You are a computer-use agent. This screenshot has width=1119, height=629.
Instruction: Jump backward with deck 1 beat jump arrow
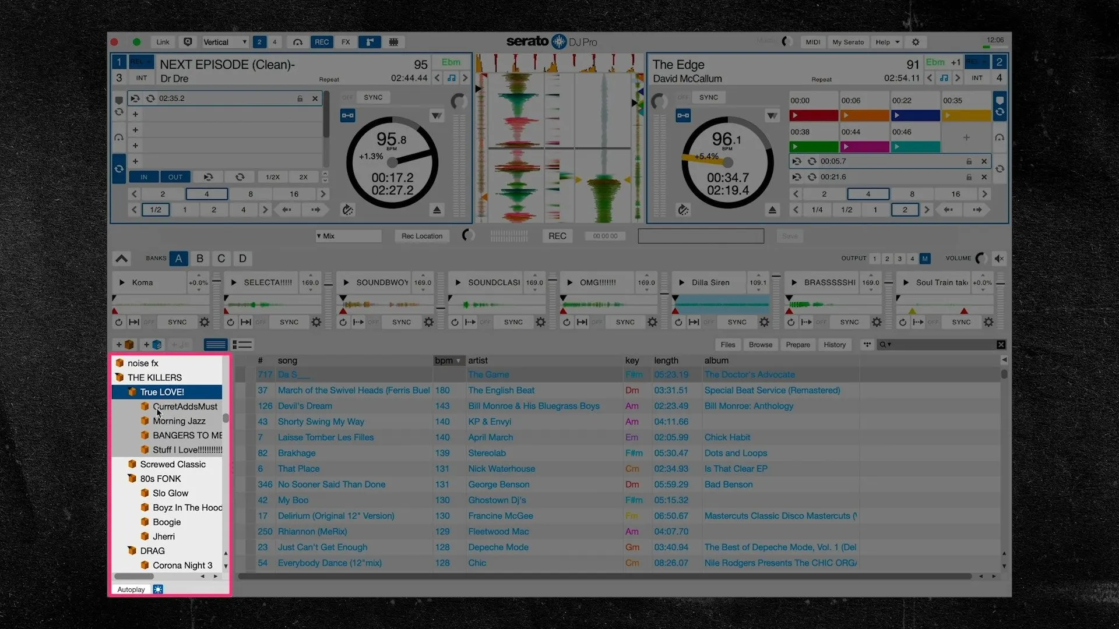click(287, 210)
